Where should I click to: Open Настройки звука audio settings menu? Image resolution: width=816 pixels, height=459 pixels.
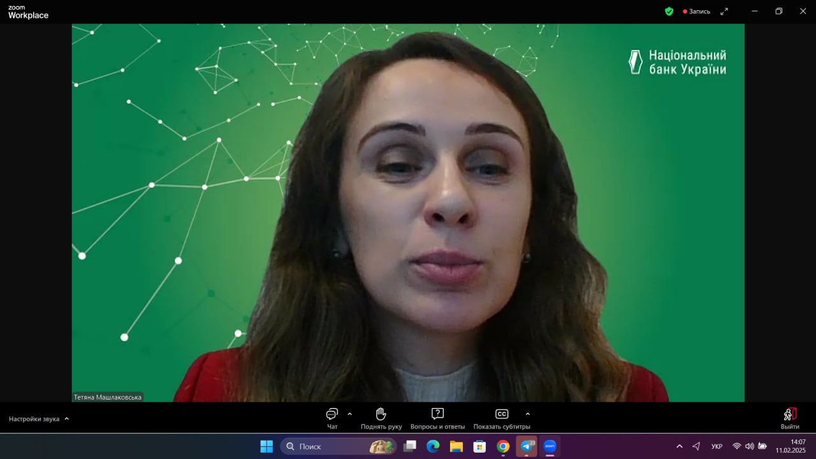pyautogui.click(x=39, y=419)
